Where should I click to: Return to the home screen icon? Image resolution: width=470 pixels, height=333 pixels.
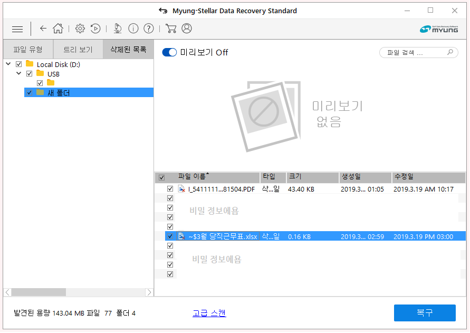(x=58, y=28)
